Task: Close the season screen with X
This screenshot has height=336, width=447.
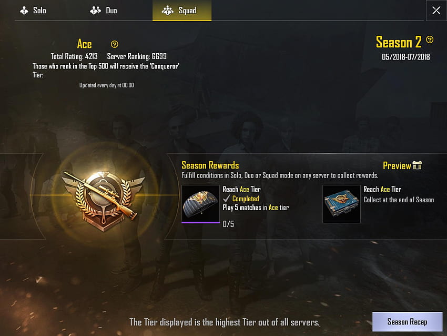Action: [436, 11]
